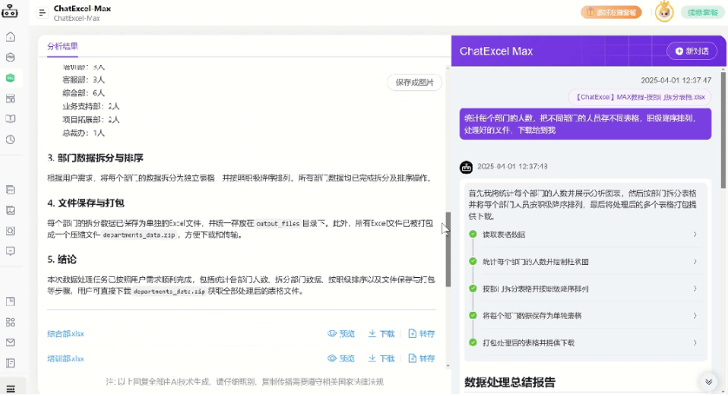
Task: Click the chat panel vertical scrollbar thumb
Action: [x=724, y=130]
